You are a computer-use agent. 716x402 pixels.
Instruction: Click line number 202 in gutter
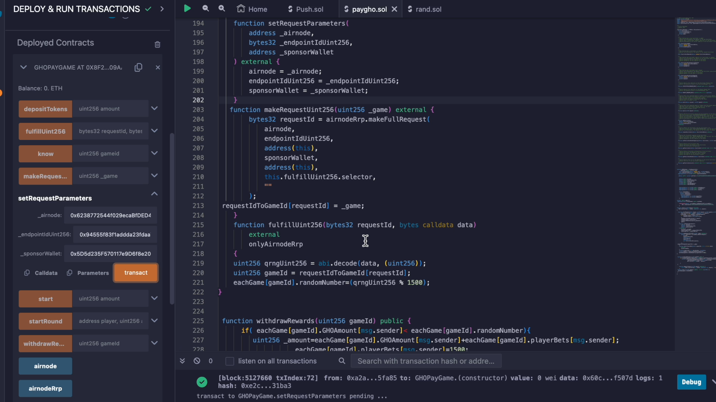pos(198,100)
